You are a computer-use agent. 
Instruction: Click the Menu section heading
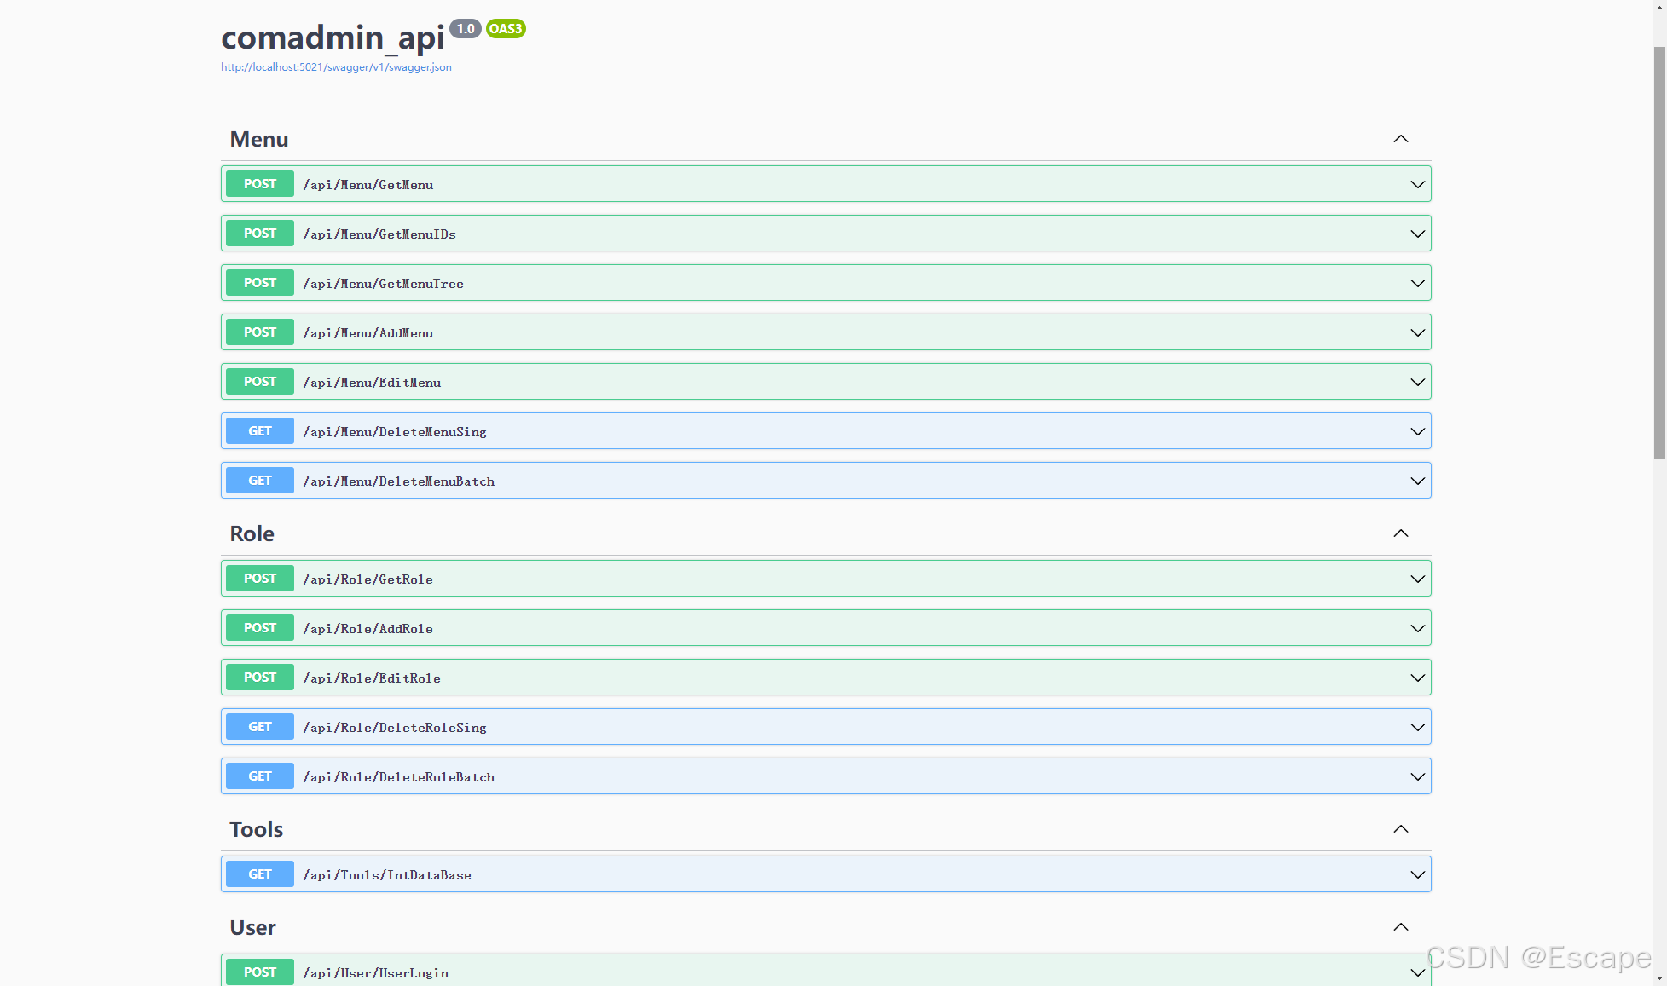pos(259,139)
